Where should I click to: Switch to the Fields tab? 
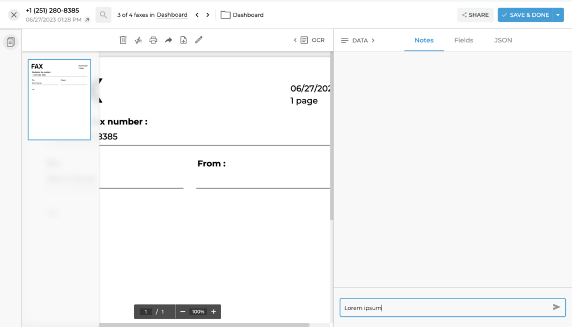point(464,40)
